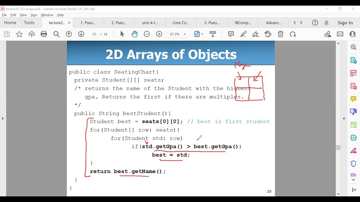Print the document
This screenshot has width=360, height=202.
click(44, 34)
